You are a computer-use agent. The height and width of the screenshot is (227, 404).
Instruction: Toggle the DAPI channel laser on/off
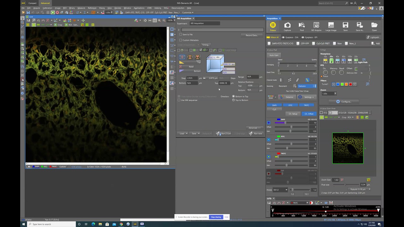tap(269, 123)
